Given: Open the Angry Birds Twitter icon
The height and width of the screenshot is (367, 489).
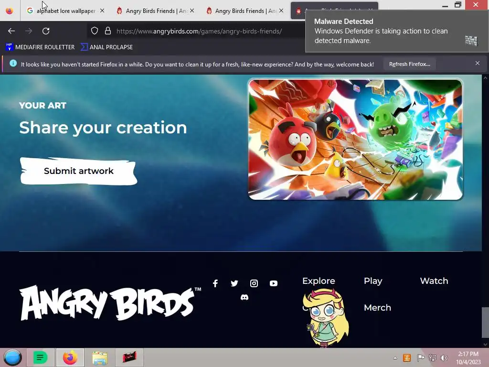Looking at the screenshot, I should coord(234,283).
